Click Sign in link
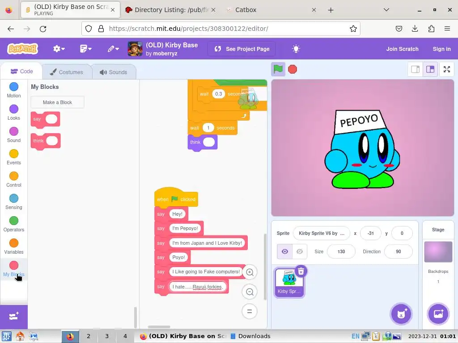Image resolution: width=458 pixels, height=343 pixels. 441,49
